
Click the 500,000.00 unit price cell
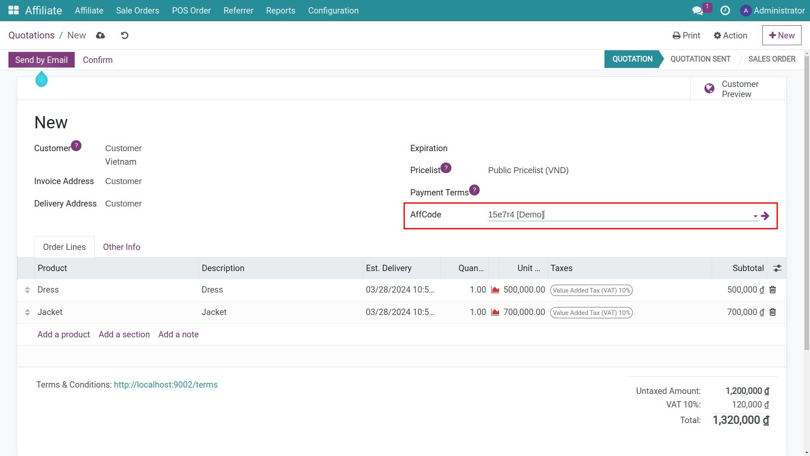524,290
